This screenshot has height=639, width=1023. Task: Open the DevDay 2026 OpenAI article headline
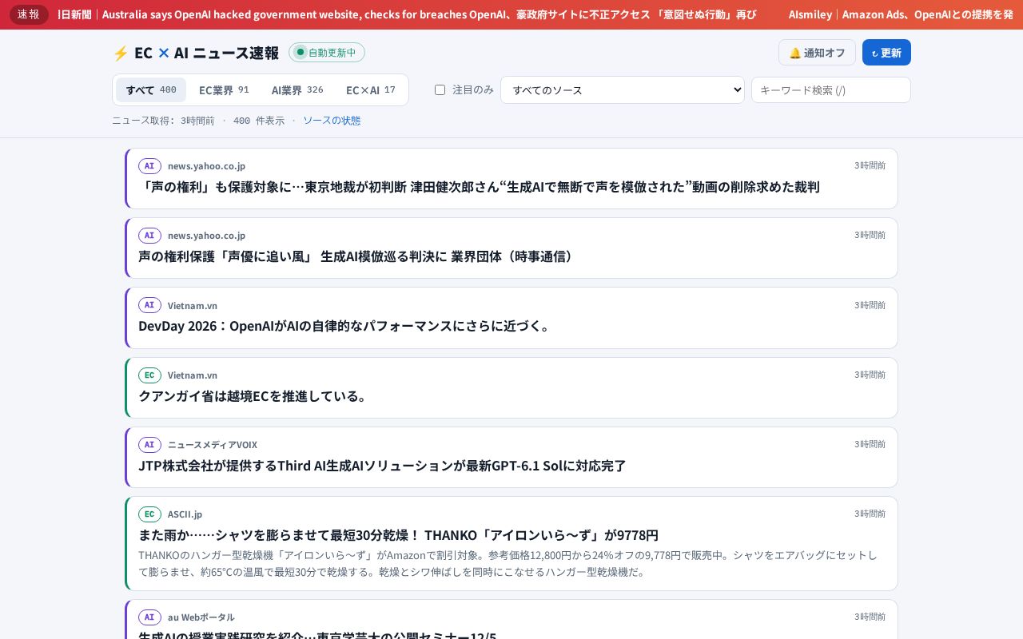345,325
